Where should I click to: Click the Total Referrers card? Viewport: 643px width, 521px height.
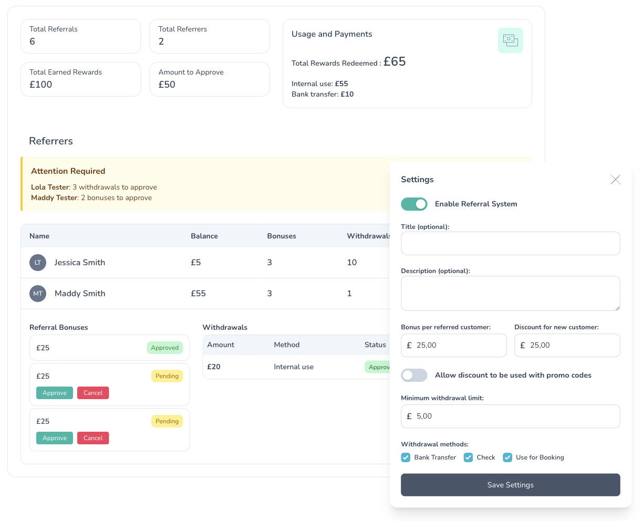click(x=210, y=36)
